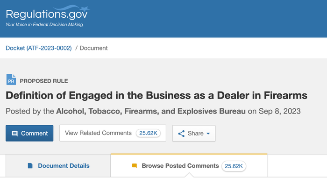Screen dimensions: 327x184
Task: Click the 25.62K count in Browse Posted Comments
Action: coord(234,166)
